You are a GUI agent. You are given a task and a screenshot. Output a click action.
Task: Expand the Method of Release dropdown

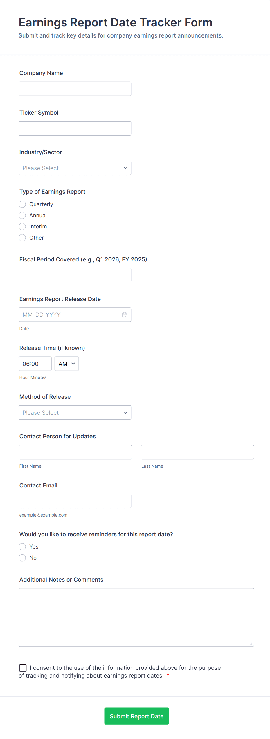click(75, 413)
